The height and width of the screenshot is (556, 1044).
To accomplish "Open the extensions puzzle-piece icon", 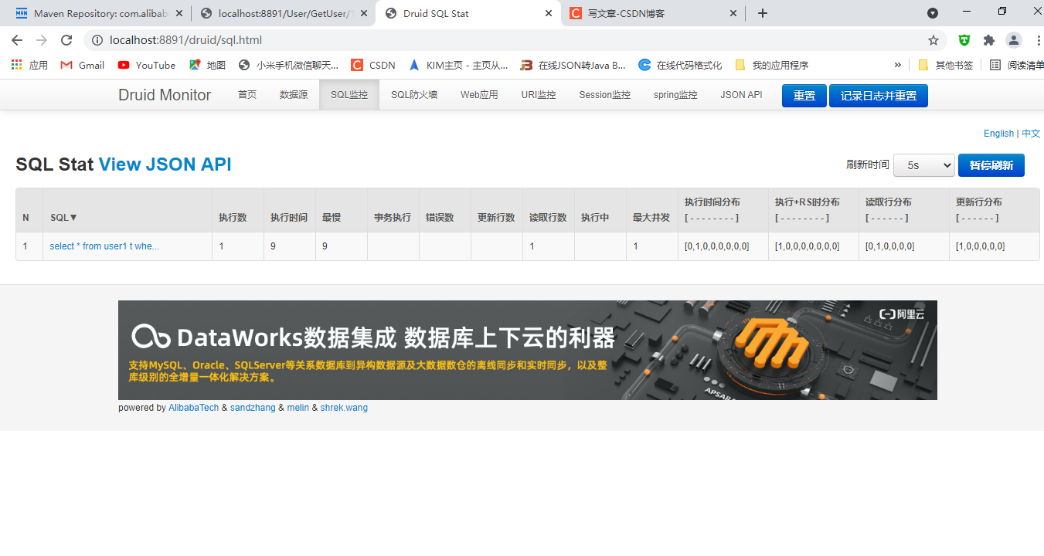I will coord(988,39).
